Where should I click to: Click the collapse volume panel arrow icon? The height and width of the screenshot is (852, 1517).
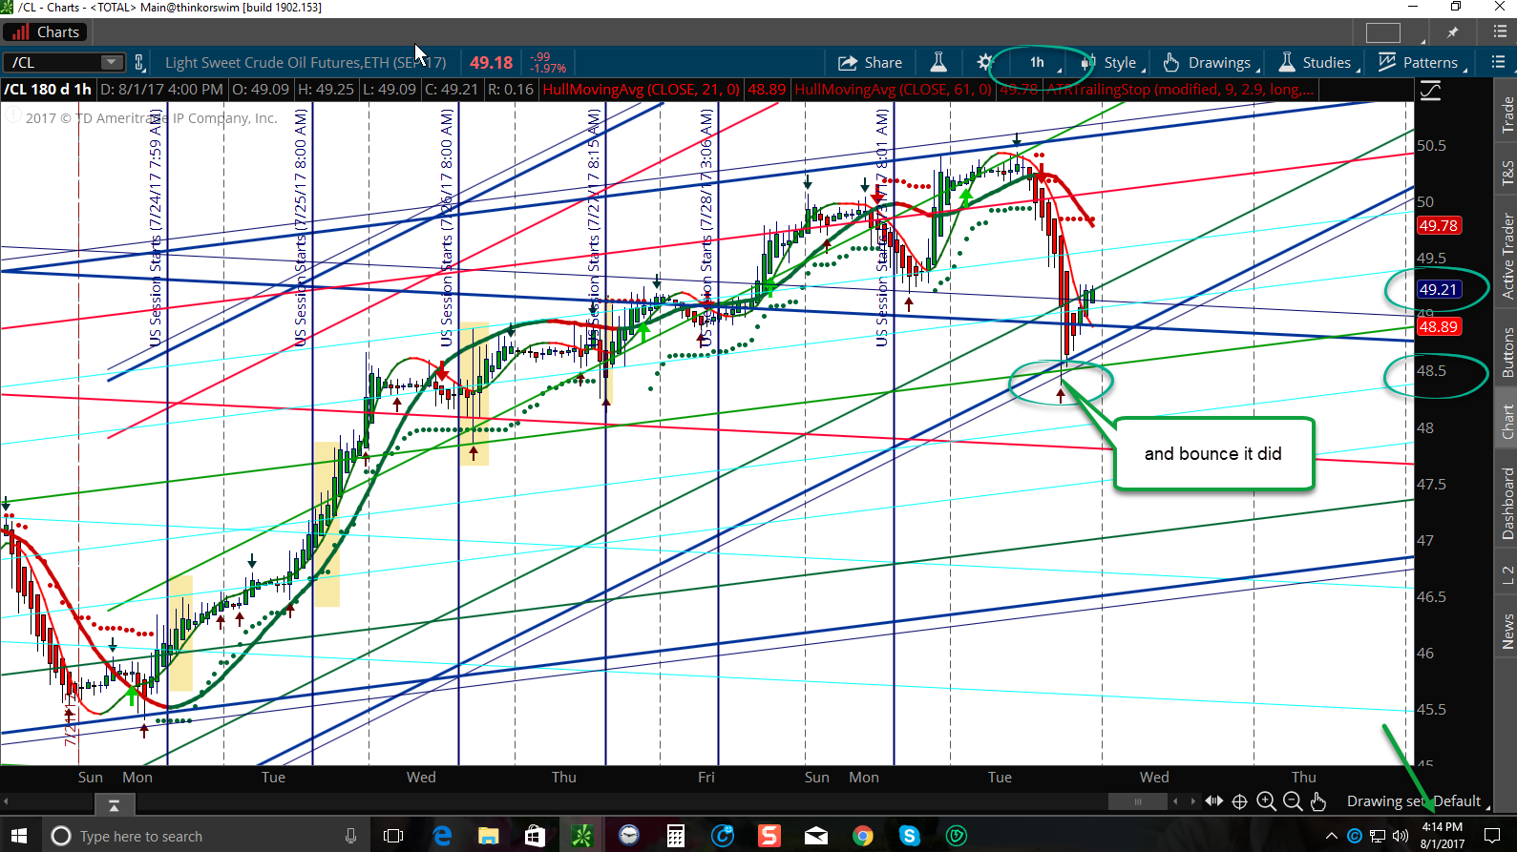click(x=114, y=805)
